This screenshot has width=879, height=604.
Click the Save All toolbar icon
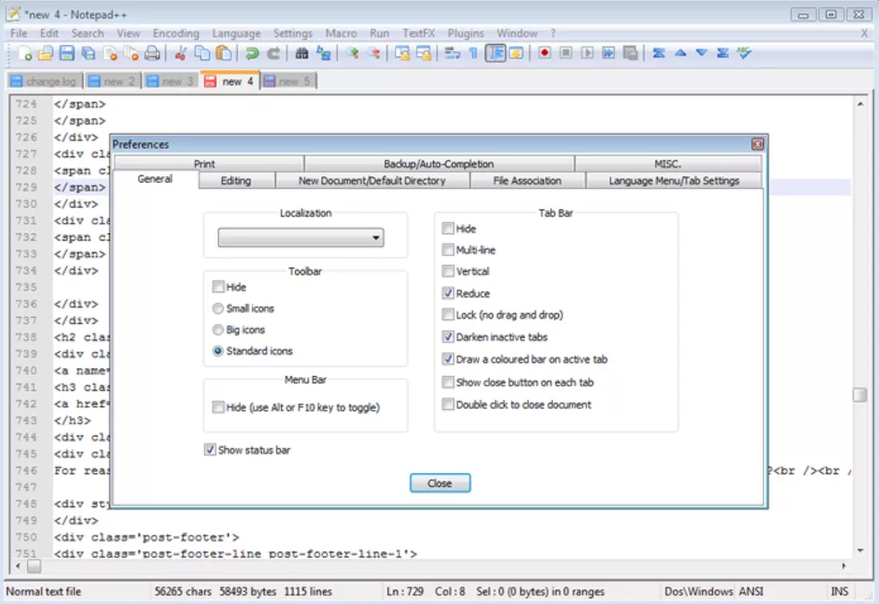coord(88,53)
